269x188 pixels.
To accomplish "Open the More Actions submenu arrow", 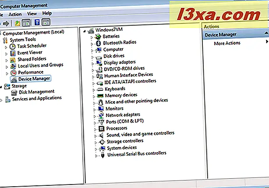I will (x=267, y=41).
